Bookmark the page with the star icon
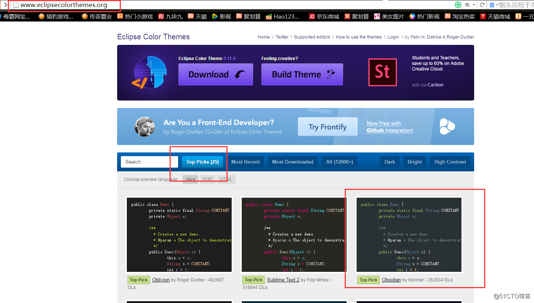 [467, 5]
